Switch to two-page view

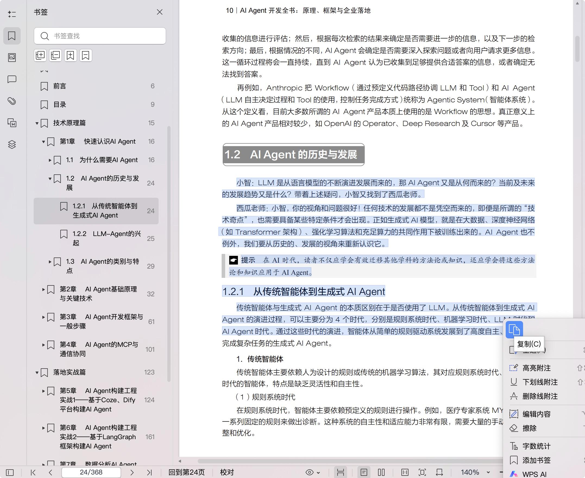pos(381,473)
